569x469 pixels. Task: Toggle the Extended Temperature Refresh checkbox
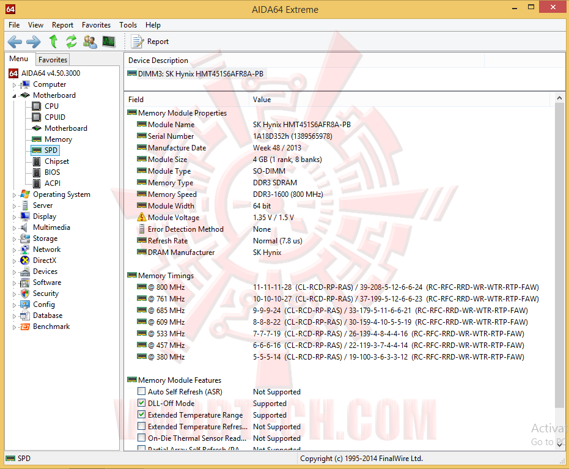point(142,426)
